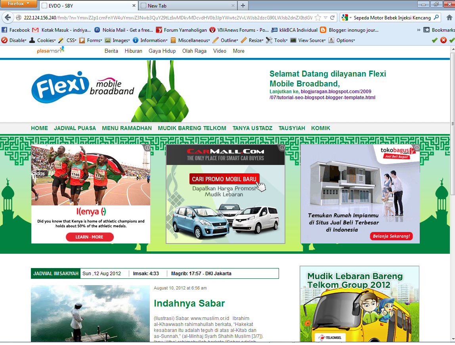Open the Firefox Home page icon

pyautogui.click(x=449, y=18)
